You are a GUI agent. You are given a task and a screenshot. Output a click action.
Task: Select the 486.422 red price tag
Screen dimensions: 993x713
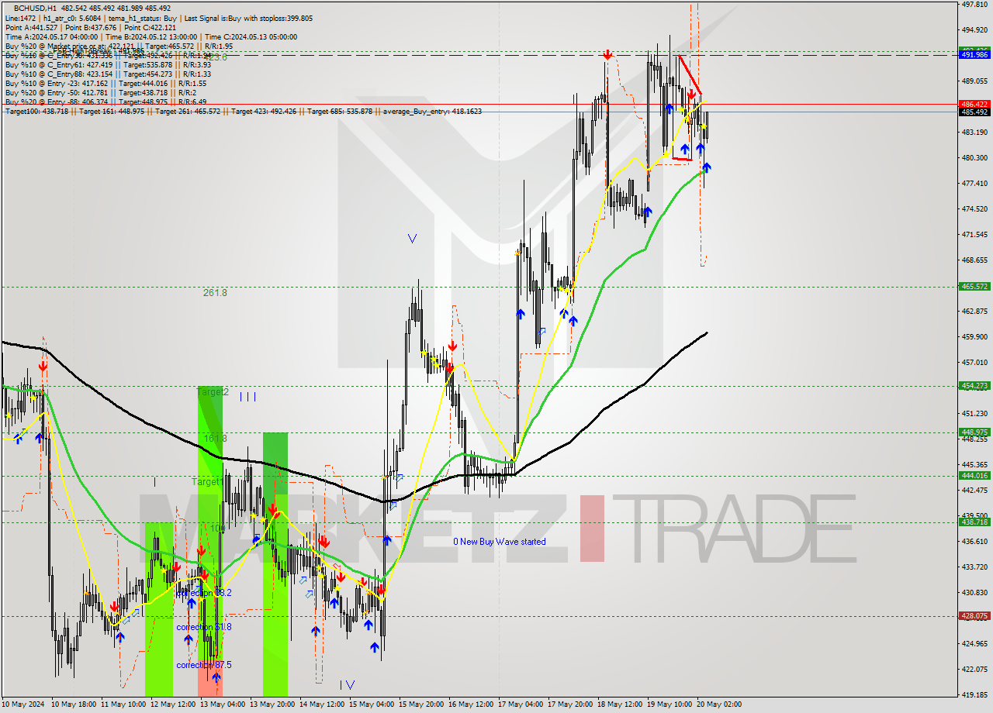pyautogui.click(x=974, y=104)
